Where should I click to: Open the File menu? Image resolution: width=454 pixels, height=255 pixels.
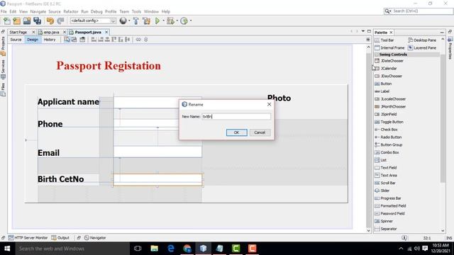pyautogui.click(x=4, y=11)
